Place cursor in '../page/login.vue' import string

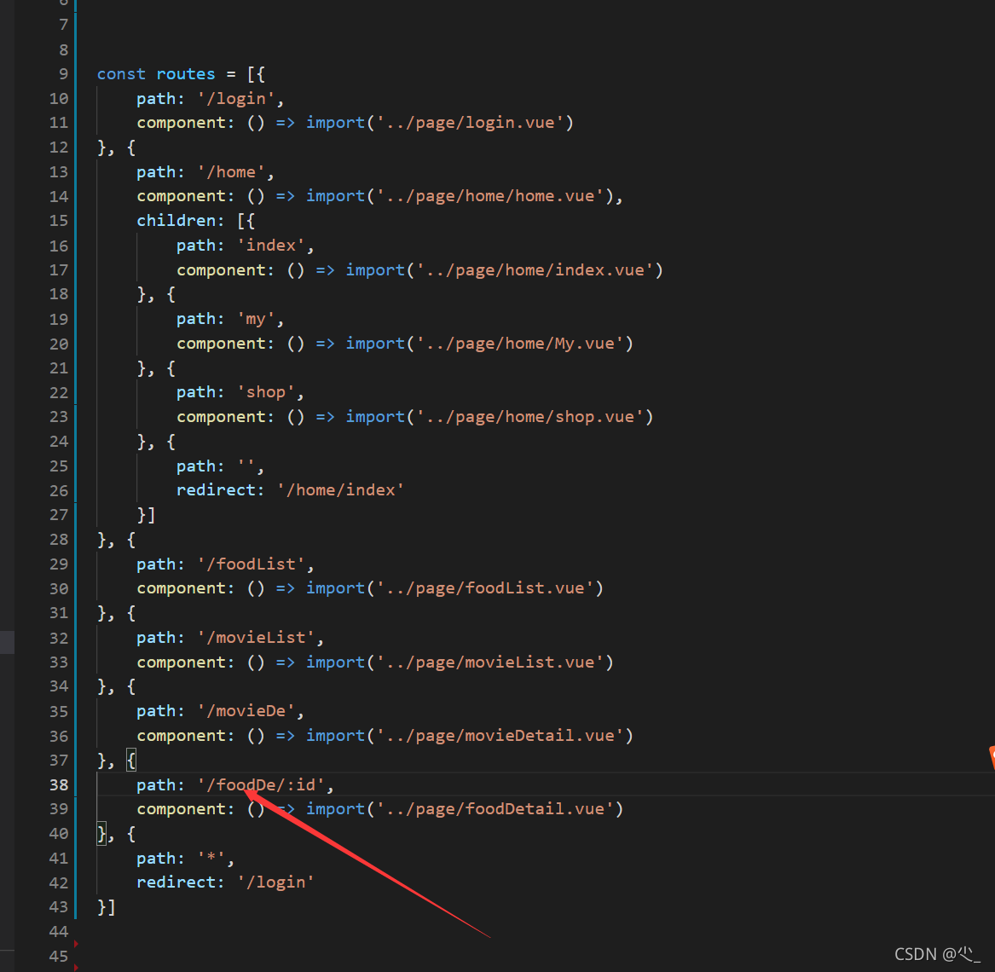click(x=470, y=123)
